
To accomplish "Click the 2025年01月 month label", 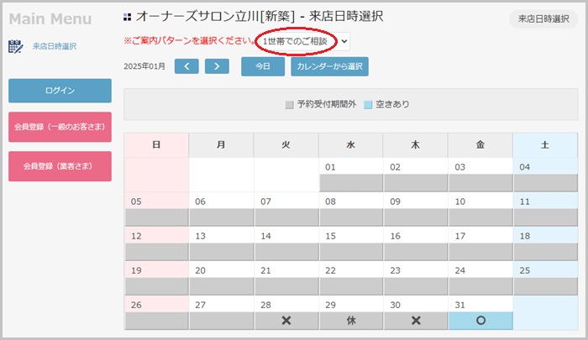I will pyautogui.click(x=144, y=66).
